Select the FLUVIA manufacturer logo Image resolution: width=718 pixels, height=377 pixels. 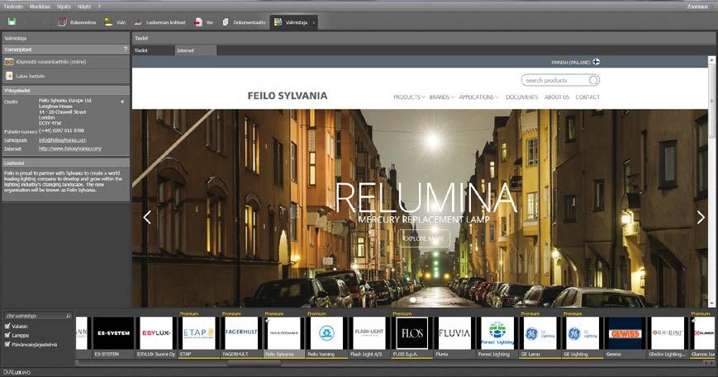(x=454, y=333)
